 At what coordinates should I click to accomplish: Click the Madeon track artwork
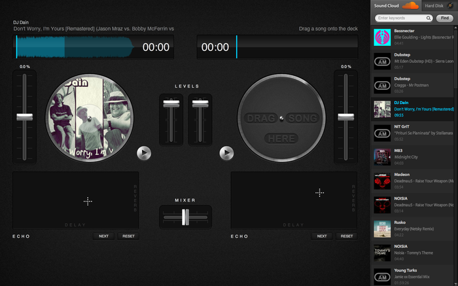[381, 181]
